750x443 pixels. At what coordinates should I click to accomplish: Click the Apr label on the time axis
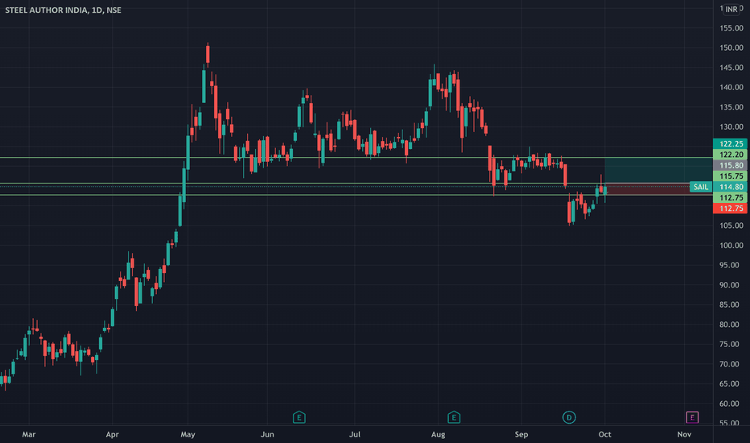112,434
